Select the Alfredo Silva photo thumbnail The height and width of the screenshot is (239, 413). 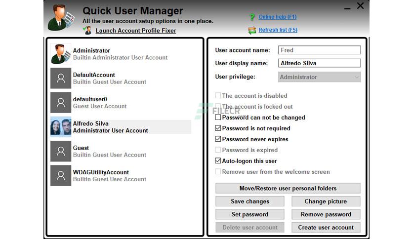tap(61, 127)
